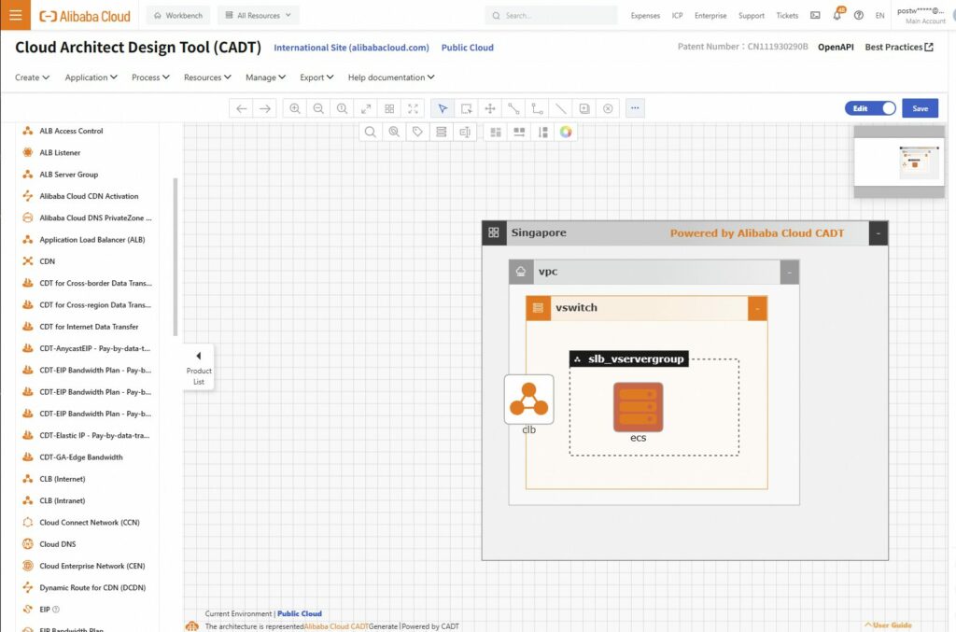Click the tag label icon
Screen dimensions: 956x632
(417, 133)
